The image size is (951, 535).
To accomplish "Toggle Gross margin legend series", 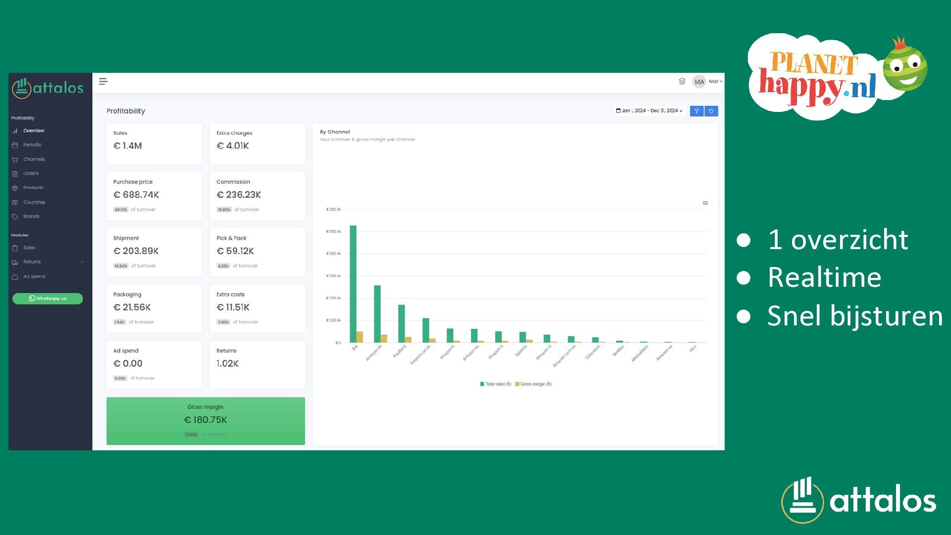I will point(533,384).
